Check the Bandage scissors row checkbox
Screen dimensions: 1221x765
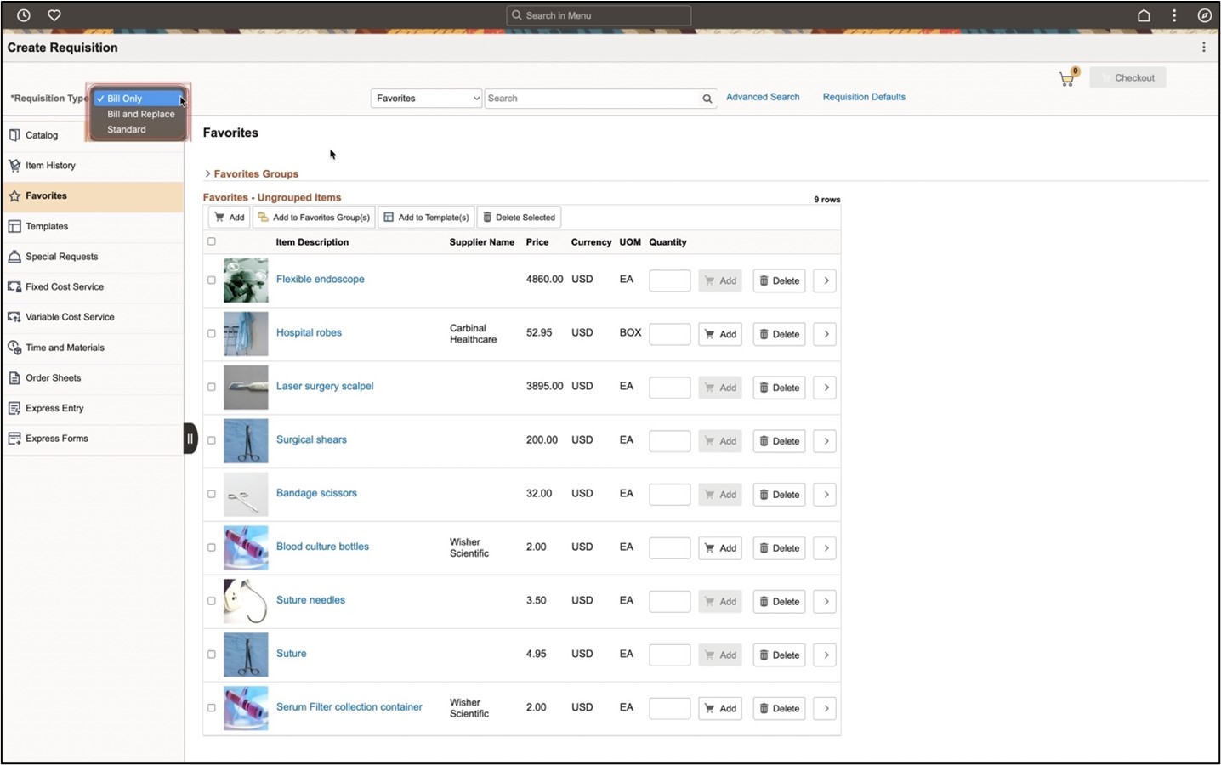tap(212, 494)
